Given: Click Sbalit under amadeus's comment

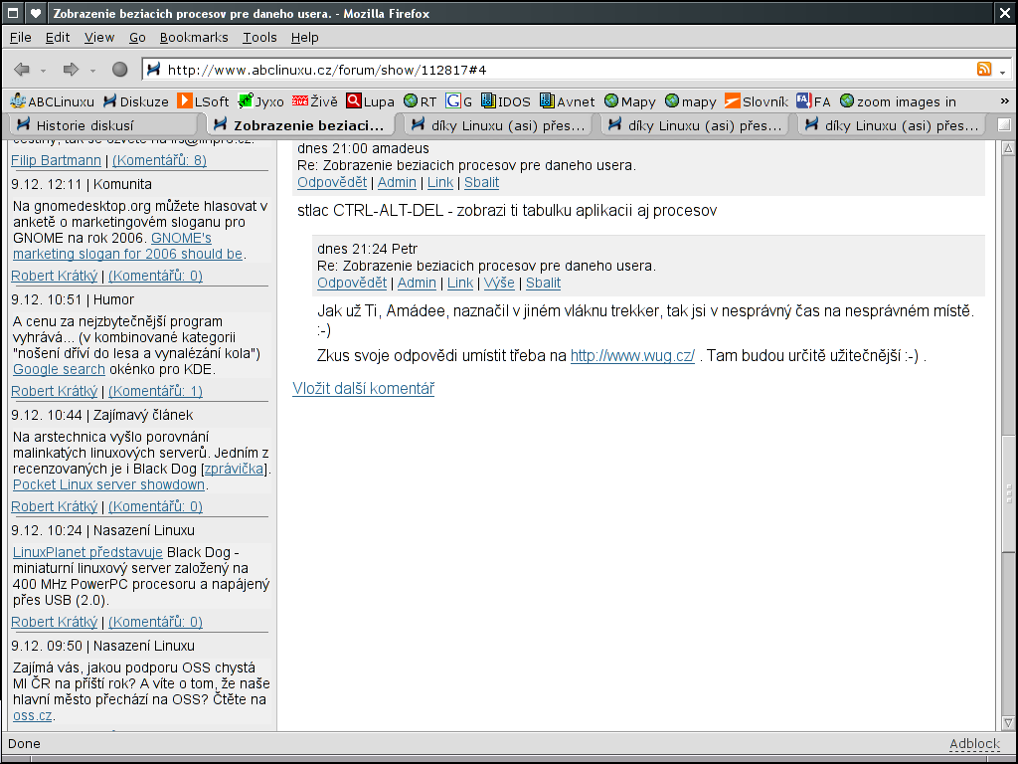Looking at the screenshot, I should (x=481, y=182).
